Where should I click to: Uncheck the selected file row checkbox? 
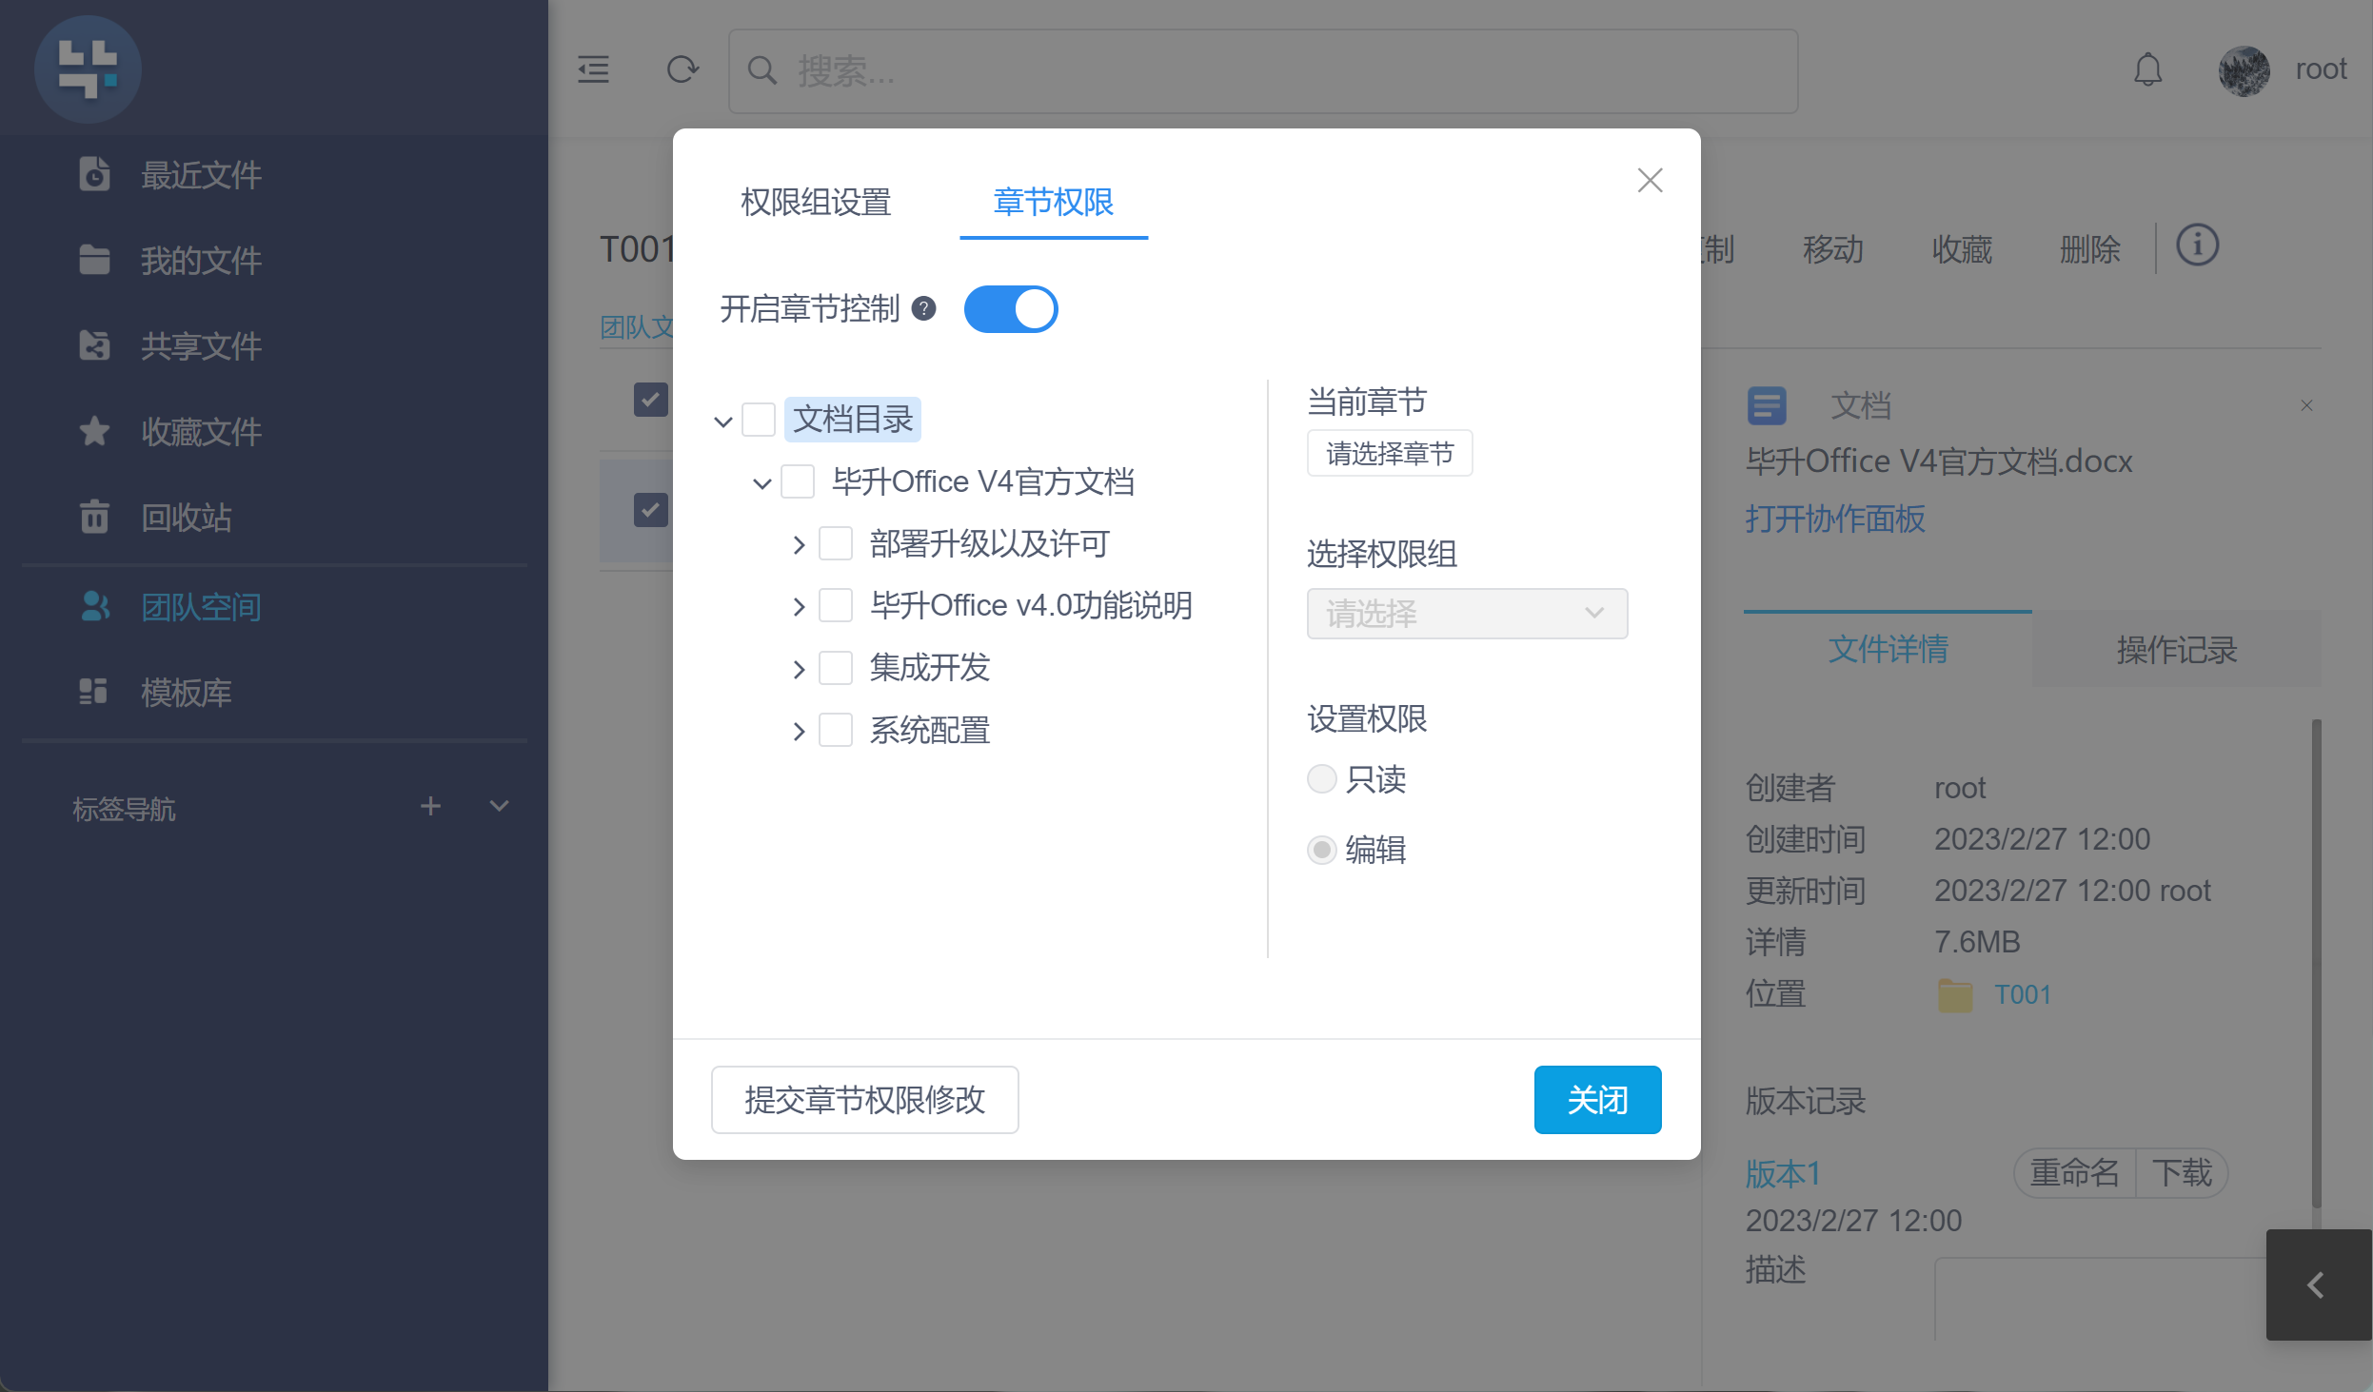pos(651,510)
